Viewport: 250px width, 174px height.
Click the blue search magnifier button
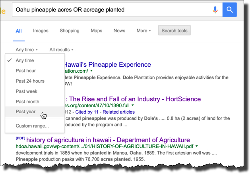pos(230,10)
